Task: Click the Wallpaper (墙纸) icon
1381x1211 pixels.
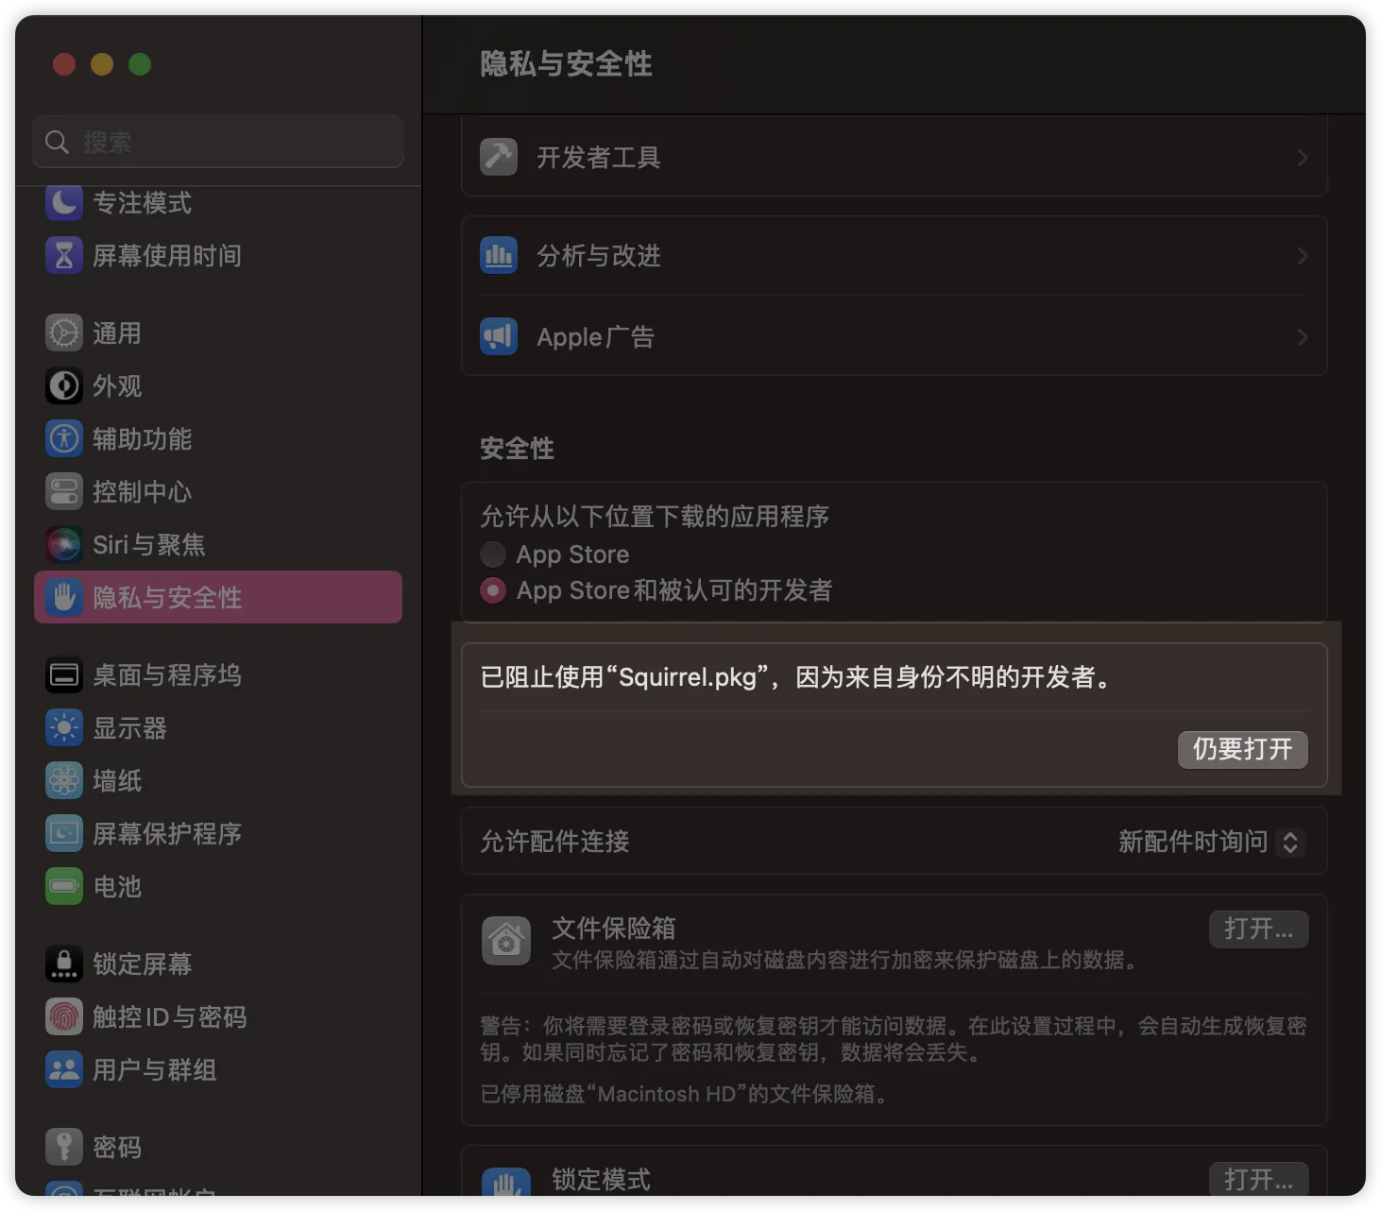Action: pyautogui.click(x=64, y=780)
